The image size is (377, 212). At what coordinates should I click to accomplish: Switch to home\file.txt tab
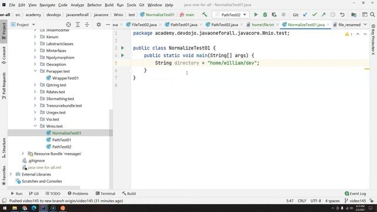tap(263, 25)
